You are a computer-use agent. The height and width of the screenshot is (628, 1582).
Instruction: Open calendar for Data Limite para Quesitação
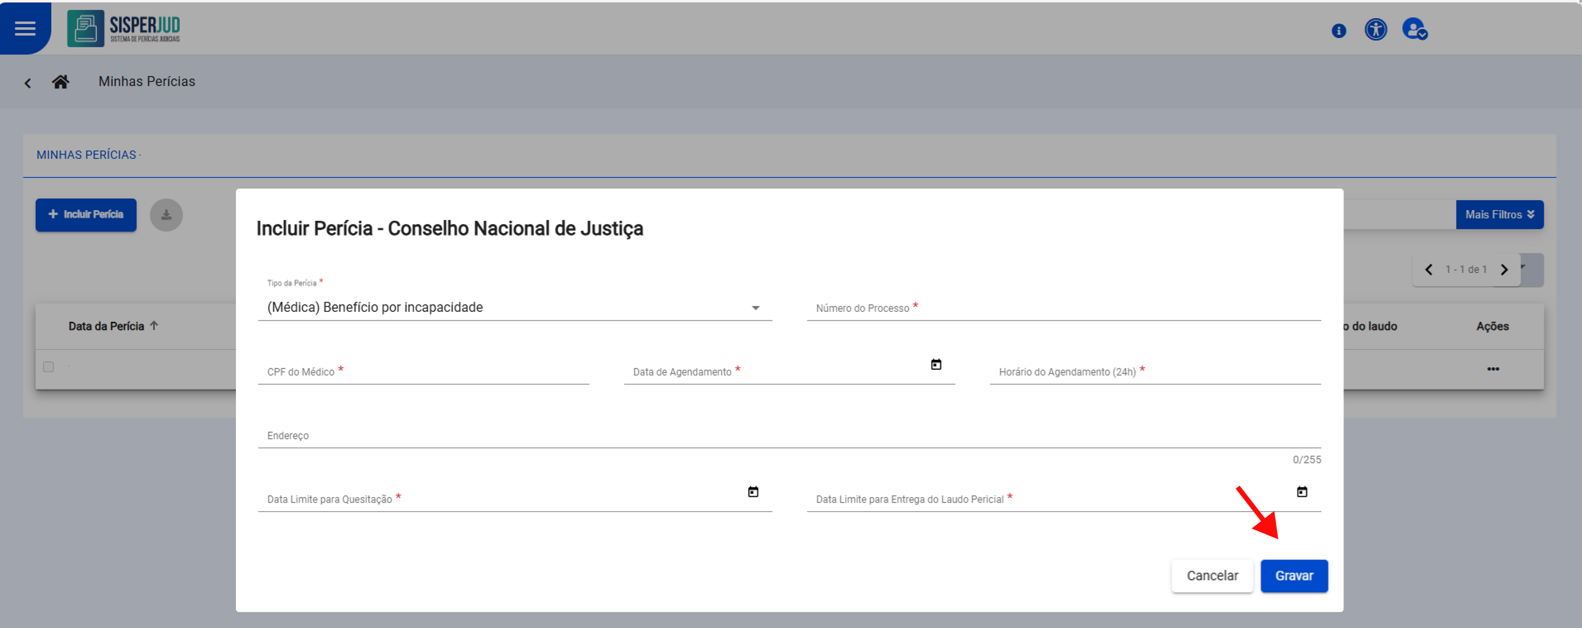click(x=753, y=492)
